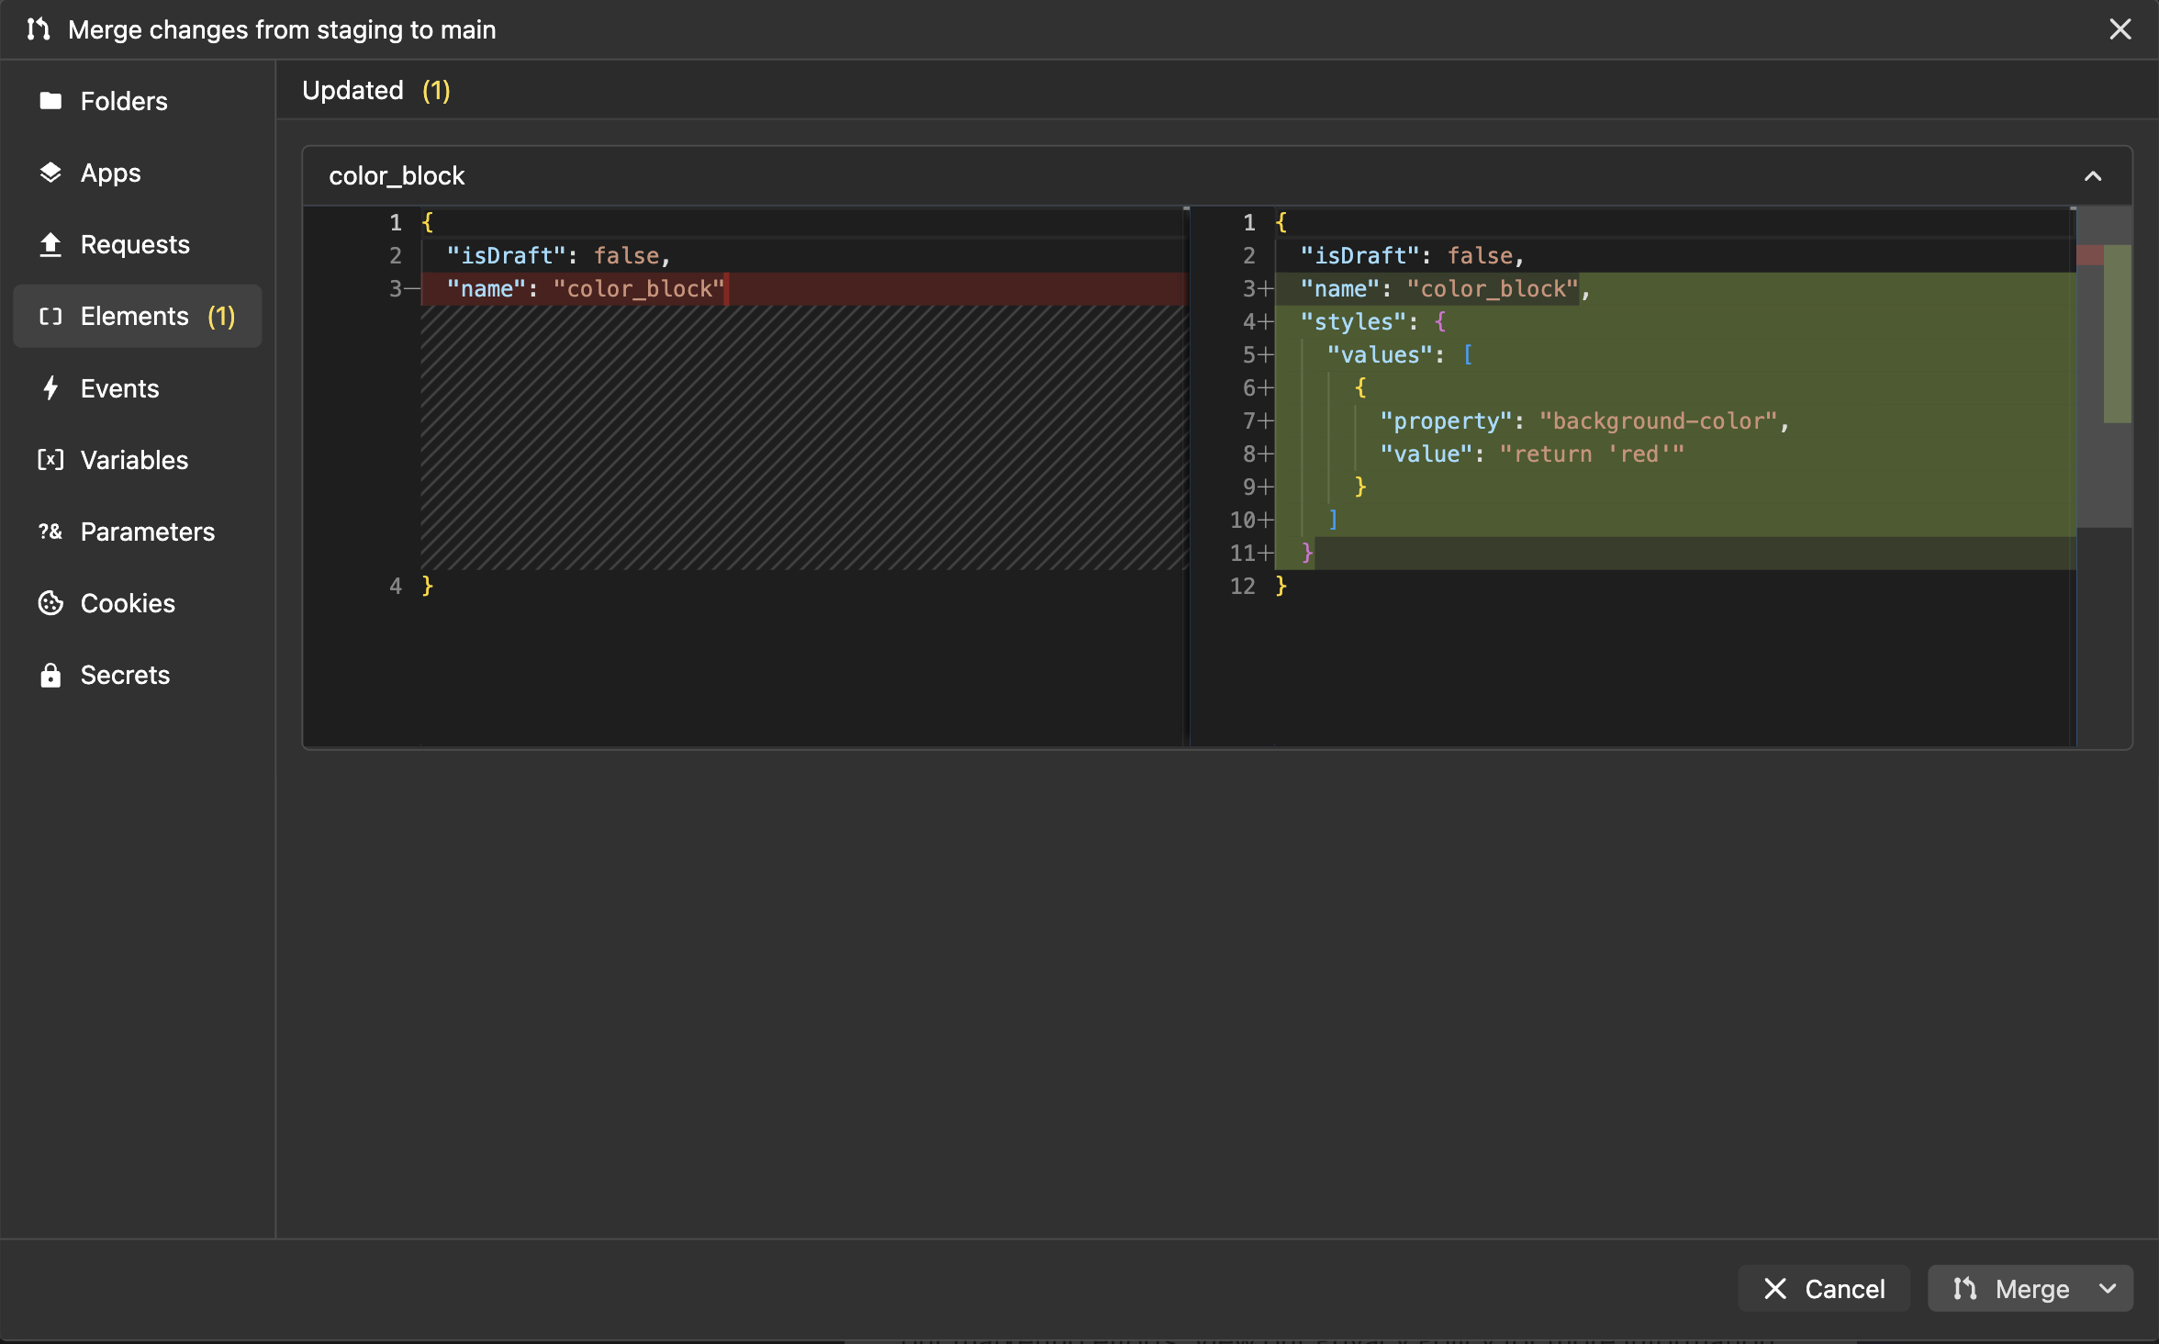Image resolution: width=2159 pixels, height=1344 pixels.
Task: Click the Cookies icon
Action: pos(50,603)
